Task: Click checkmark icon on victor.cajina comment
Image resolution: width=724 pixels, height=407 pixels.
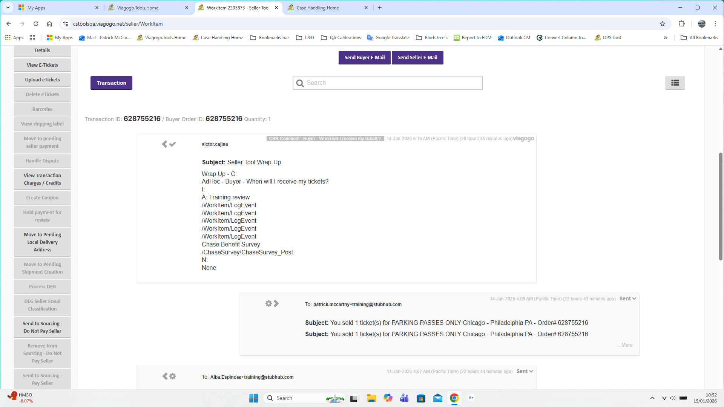Action: [173, 144]
